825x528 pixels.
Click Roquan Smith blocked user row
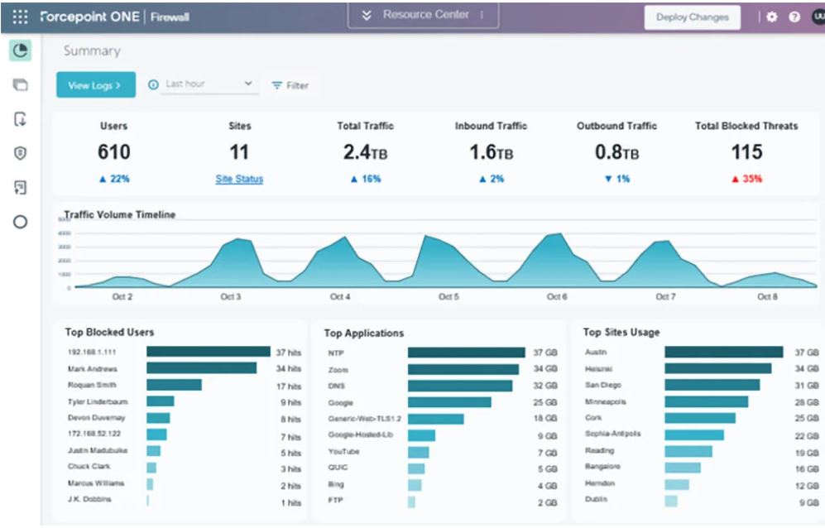pyautogui.click(x=185, y=386)
